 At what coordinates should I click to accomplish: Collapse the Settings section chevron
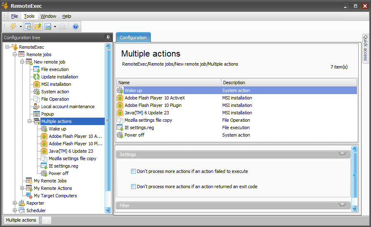pos(342,154)
